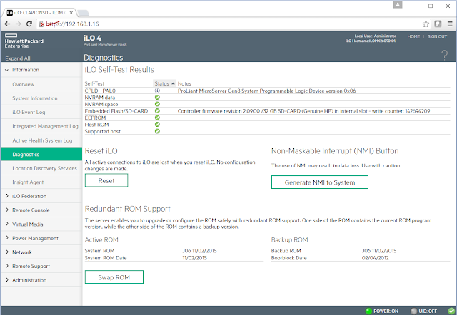The image size is (457, 315).
Task: Open Location Discovery Services
Action: (44, 168)
